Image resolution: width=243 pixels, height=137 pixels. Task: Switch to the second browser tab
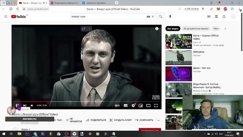point(65,3)
